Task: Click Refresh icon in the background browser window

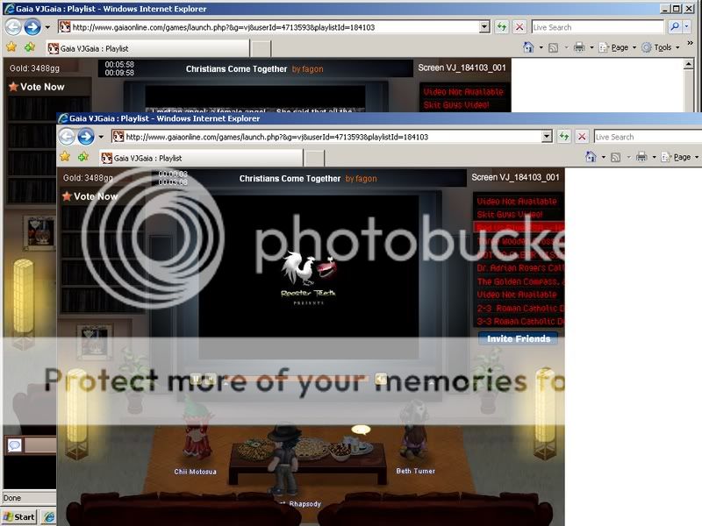Action: pos(501,27)
